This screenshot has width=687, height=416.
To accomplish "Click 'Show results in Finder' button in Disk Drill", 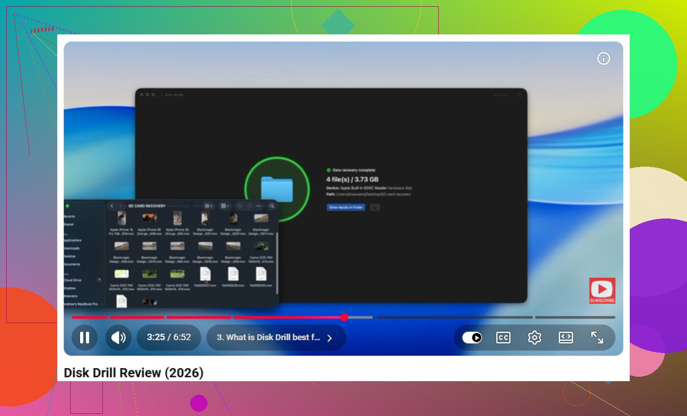I will [x=346, y=207].
